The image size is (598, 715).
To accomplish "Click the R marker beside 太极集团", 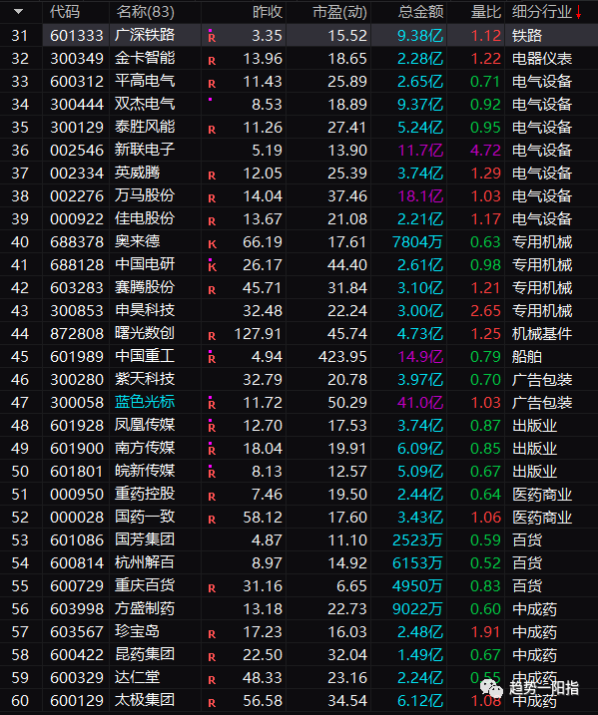I will coord(212,703).
